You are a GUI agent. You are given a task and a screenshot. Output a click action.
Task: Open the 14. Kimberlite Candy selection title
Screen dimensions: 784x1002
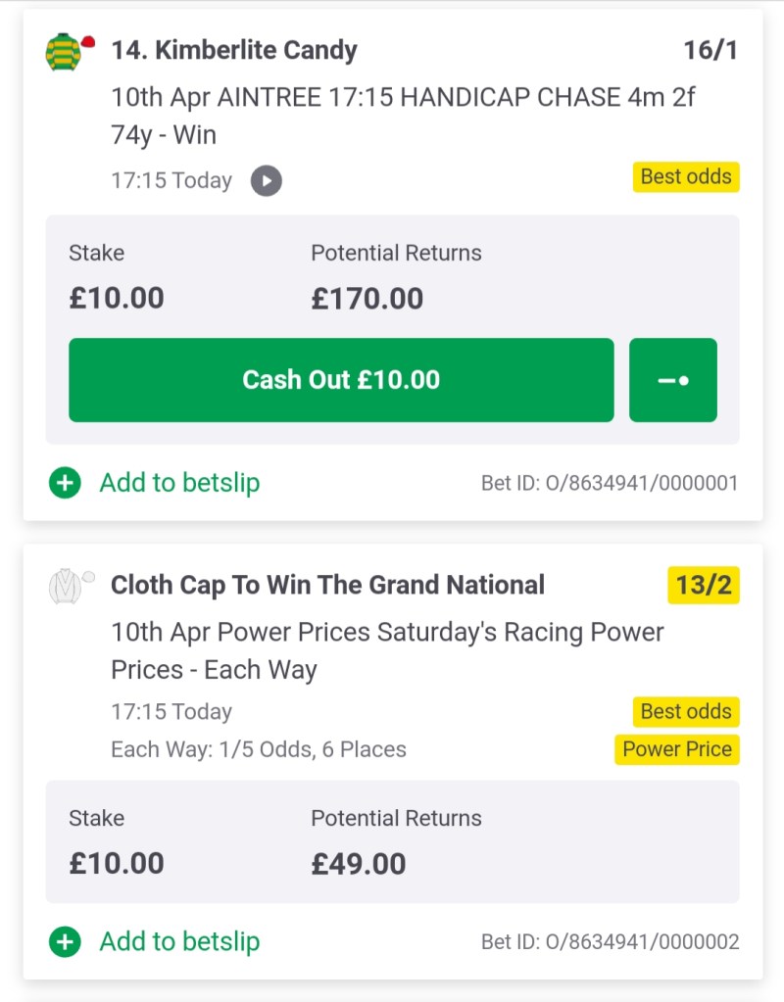click(234, 50)
